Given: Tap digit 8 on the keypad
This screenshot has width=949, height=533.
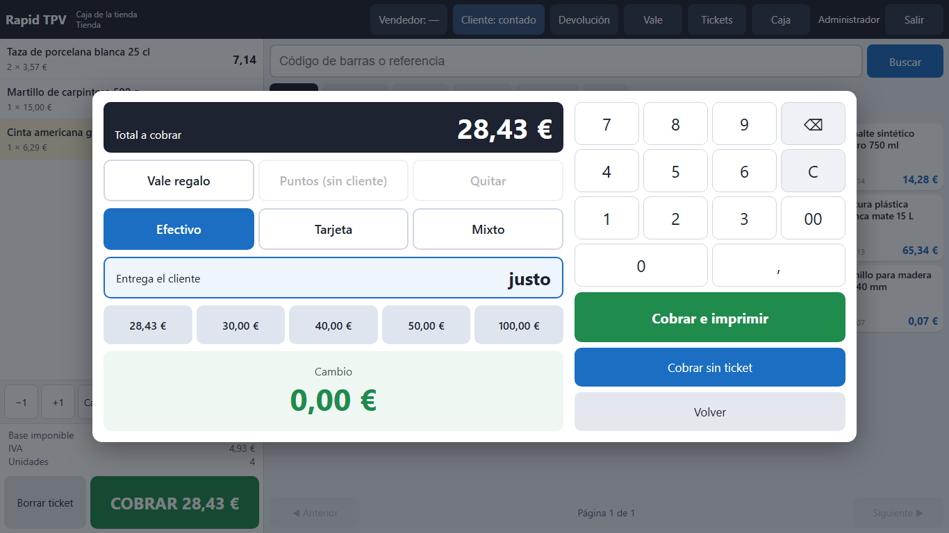Looking at the screenshot, I should [x=675, y=124].
